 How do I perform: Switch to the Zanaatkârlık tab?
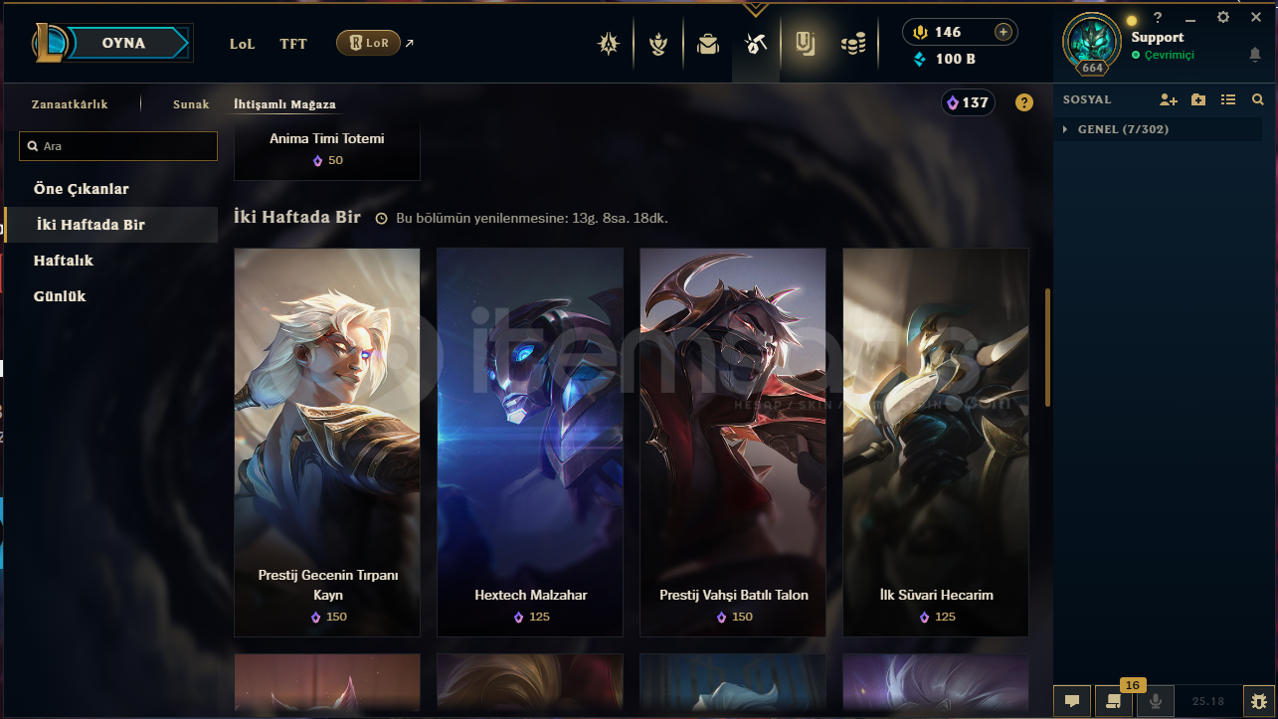70,103
